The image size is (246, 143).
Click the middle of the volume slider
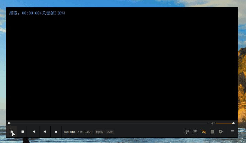[x=225, y=123]
